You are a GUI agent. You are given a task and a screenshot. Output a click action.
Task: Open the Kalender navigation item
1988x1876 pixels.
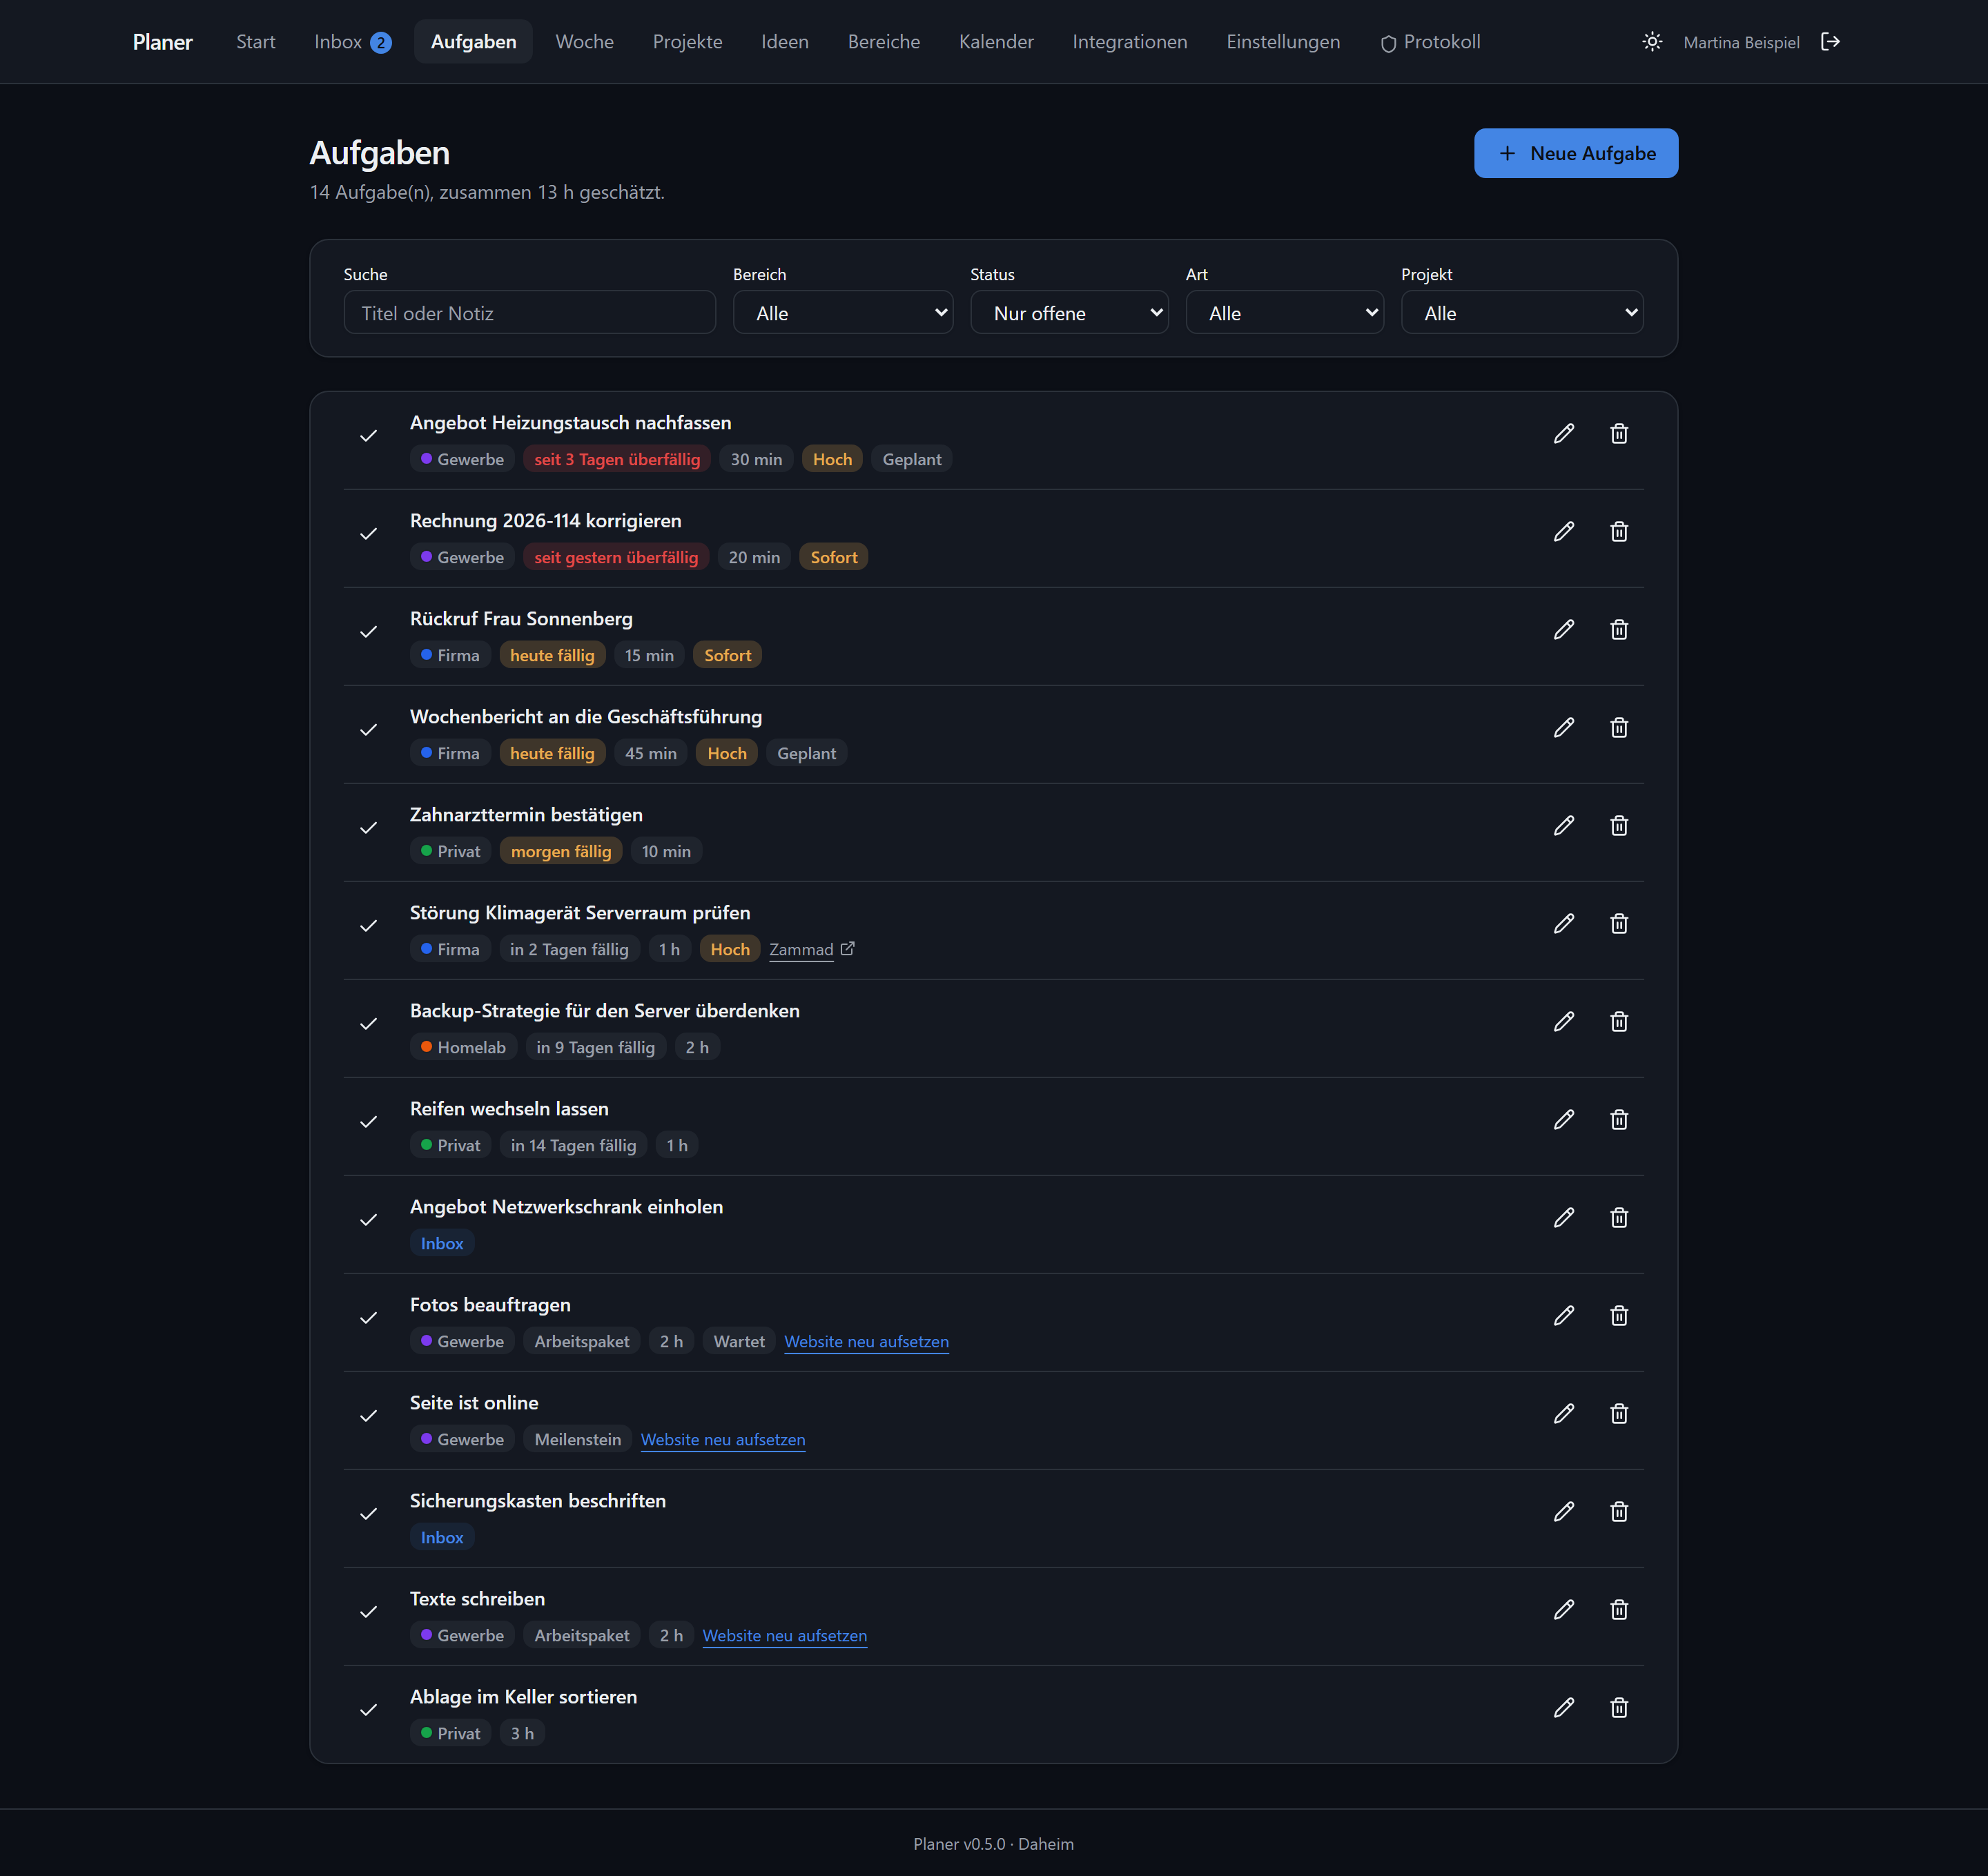pyautogui.click(x=996, y=42)
